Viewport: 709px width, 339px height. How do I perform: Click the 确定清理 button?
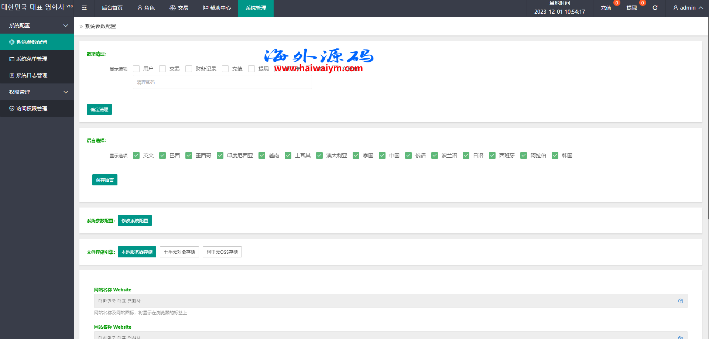tap(99, 109)
